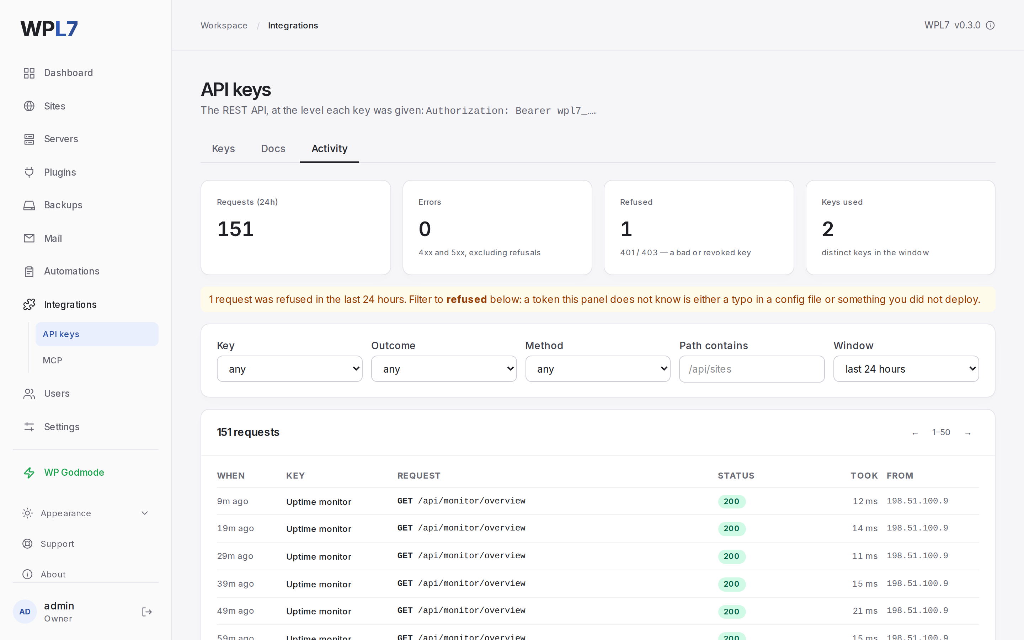This screenshot has width=1024, height=640.
Task: Click the version info icon beside v0.3.0
Action: 990,25
